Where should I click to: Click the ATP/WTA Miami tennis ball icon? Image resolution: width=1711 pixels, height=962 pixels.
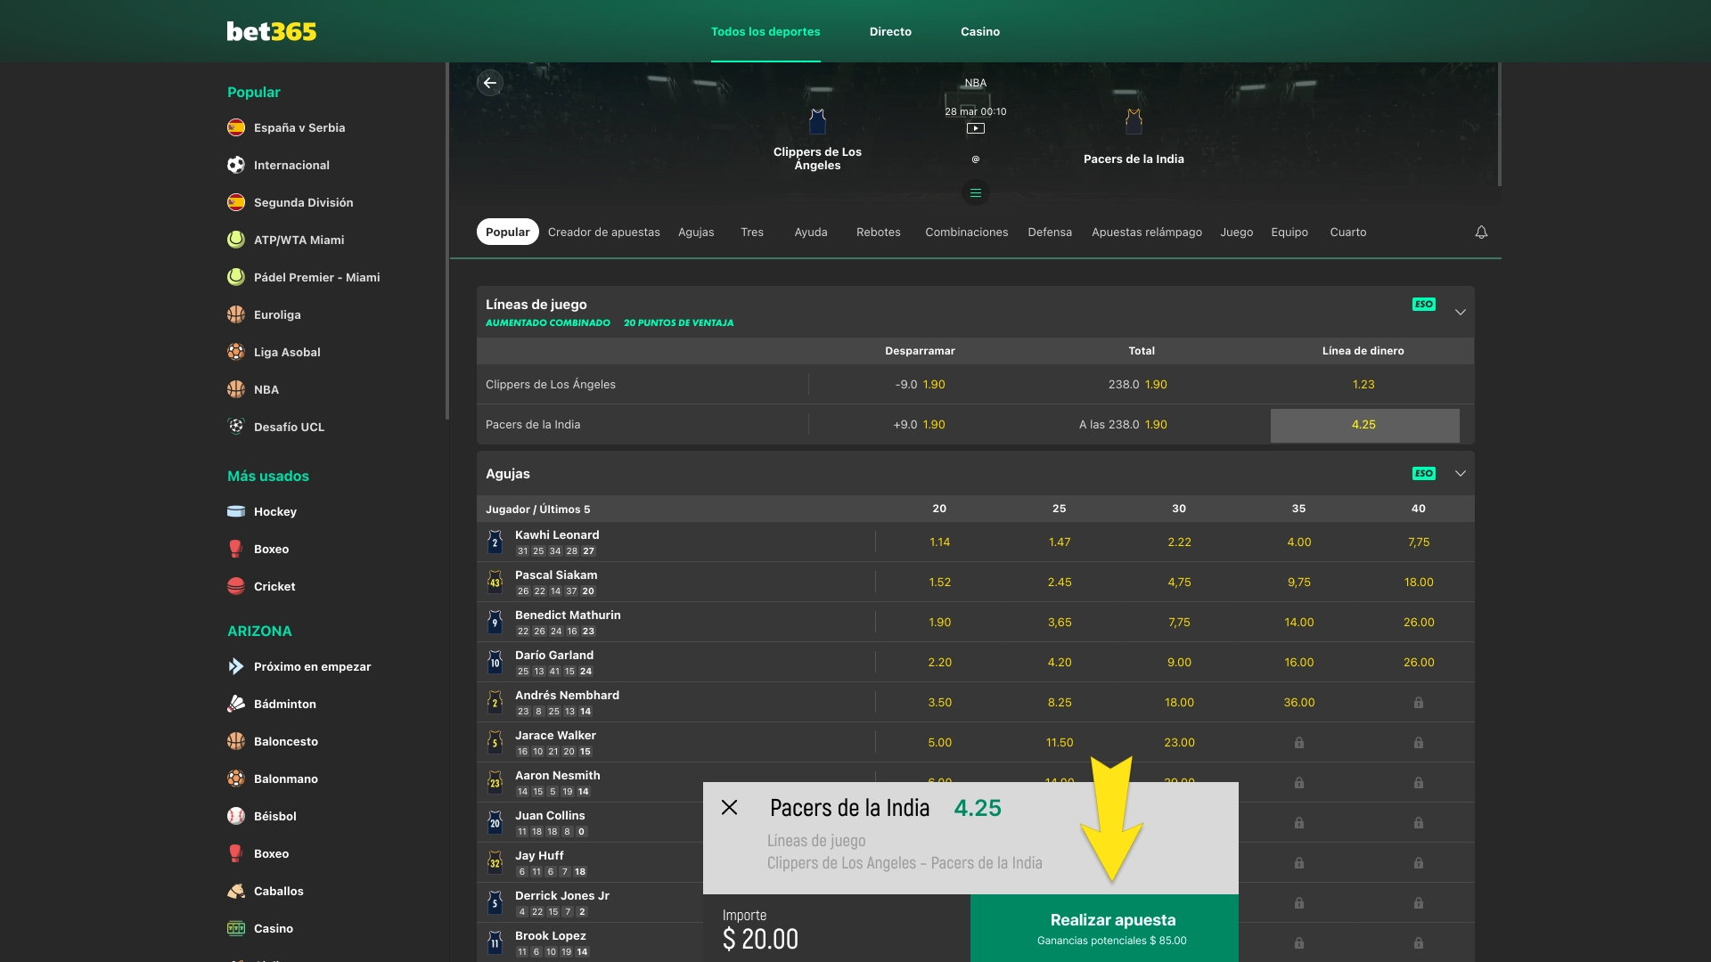[236, 240]
